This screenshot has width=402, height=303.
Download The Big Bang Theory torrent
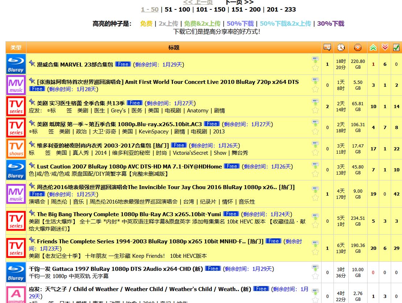315,216
